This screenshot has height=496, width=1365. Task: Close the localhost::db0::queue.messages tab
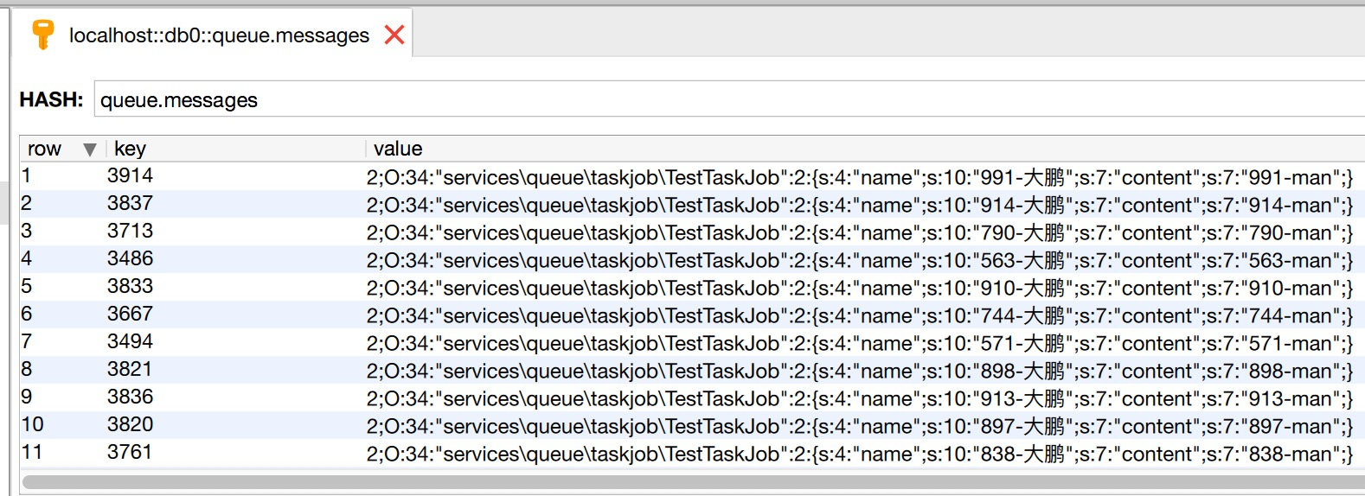[394, 35]
